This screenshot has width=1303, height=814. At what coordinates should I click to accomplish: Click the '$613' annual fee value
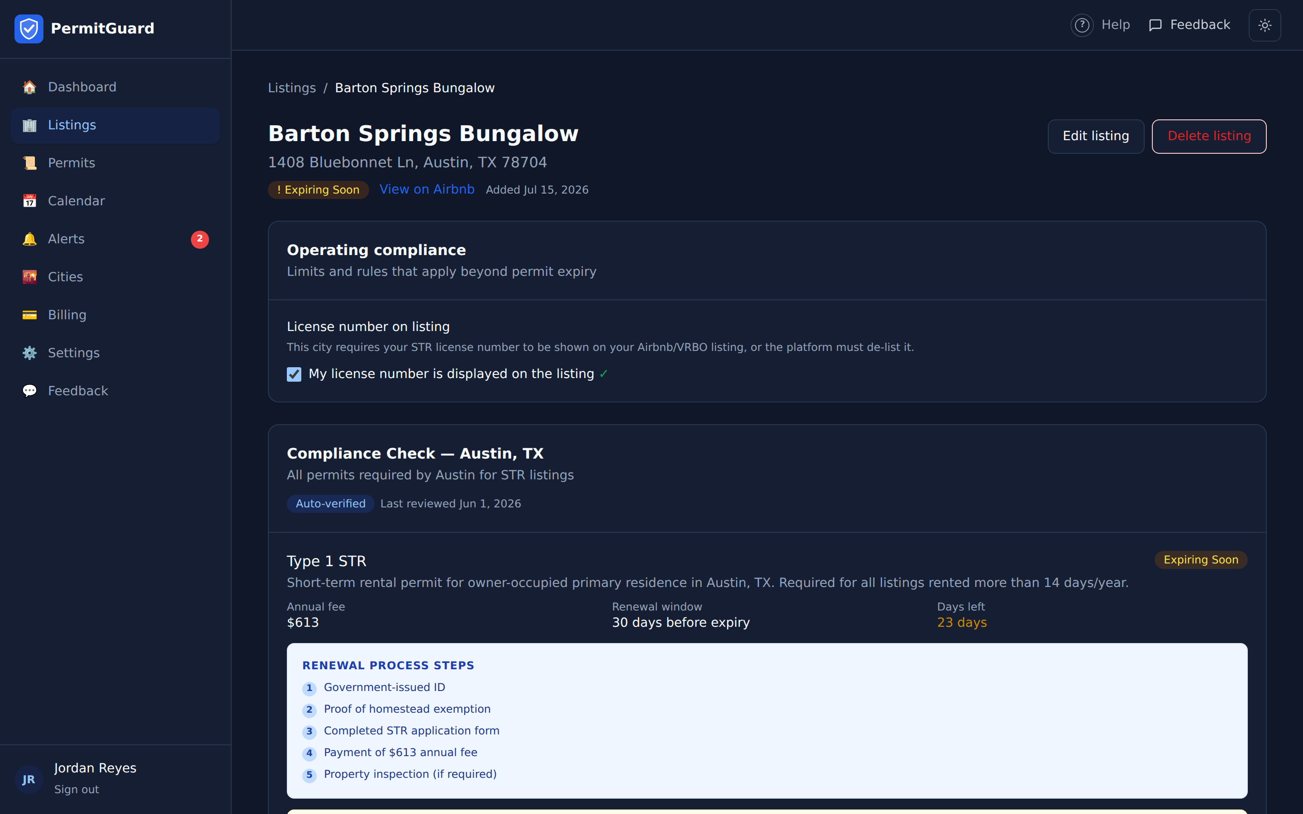click(x=303, y=623)
